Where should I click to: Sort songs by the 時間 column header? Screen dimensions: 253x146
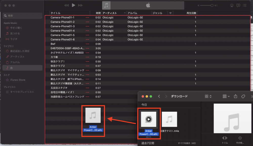tap(98, 13)
